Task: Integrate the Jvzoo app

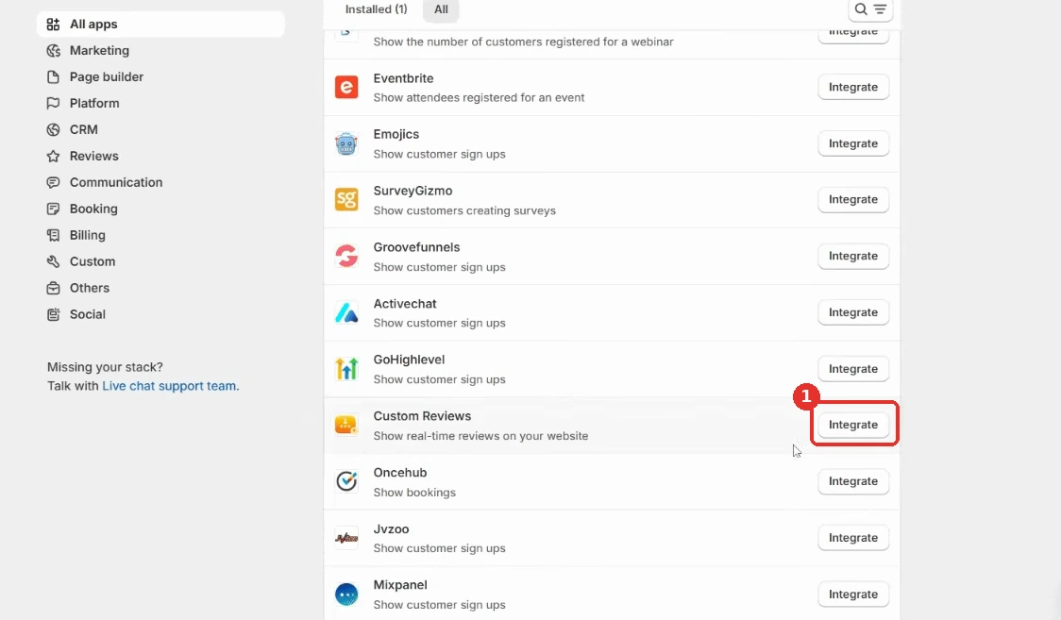Action: 853,538
